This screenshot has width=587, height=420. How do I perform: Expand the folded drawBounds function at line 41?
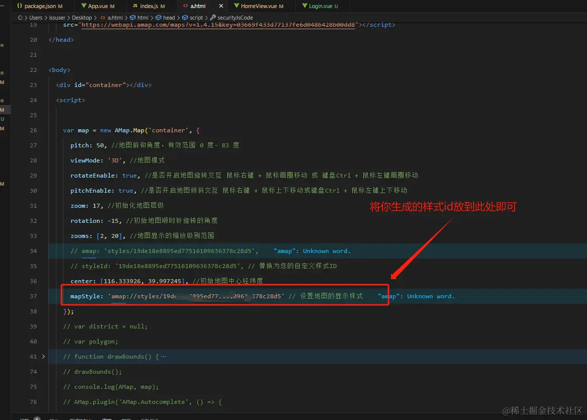click(43, 357)
